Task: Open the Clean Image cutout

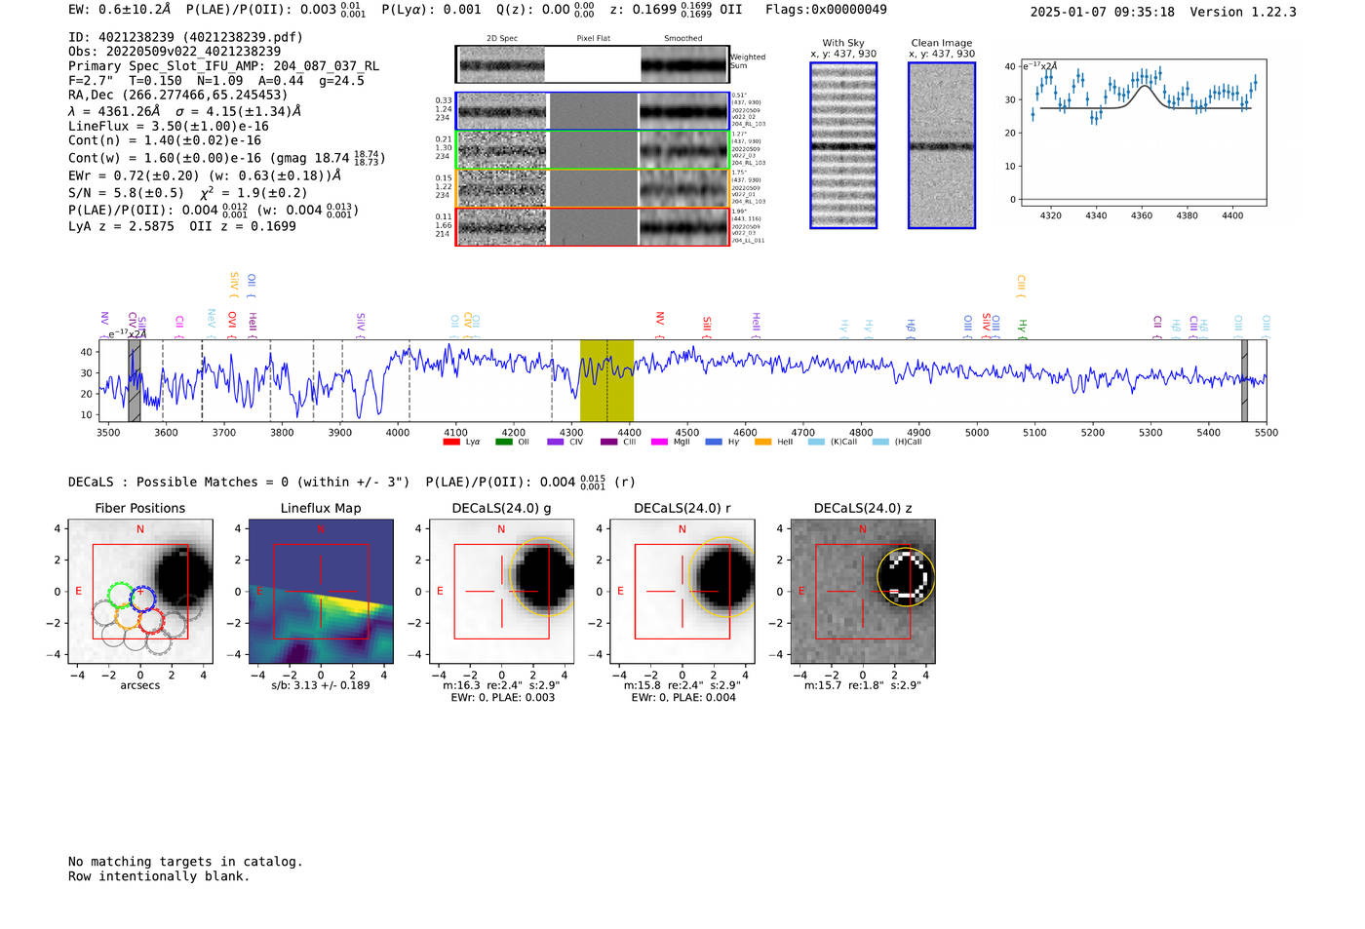Action: (942, 145)
